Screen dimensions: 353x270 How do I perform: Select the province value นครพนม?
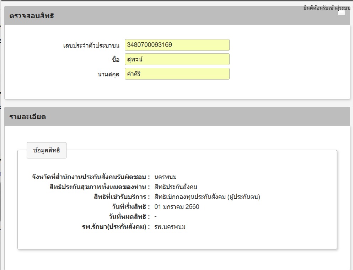(x=165, y=177)
